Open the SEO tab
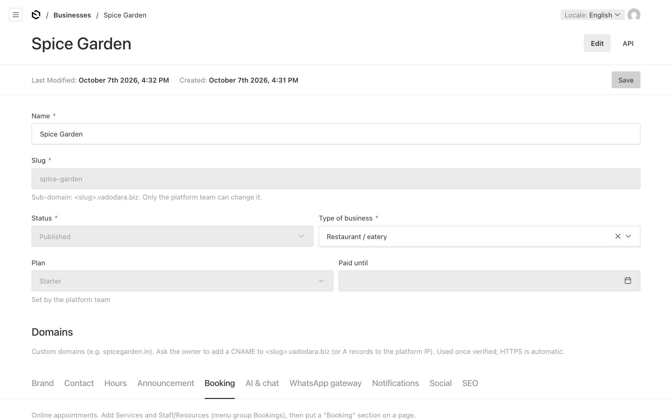 coord(470,383)
